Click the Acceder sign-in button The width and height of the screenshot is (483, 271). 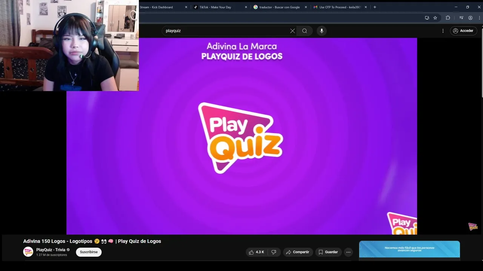tap(463, 31)
